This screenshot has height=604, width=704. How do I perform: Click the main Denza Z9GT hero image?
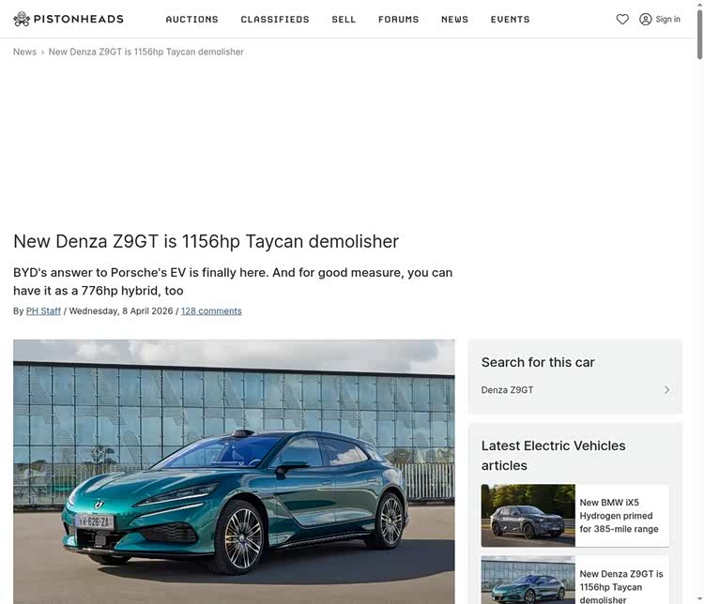pos(234,472)
